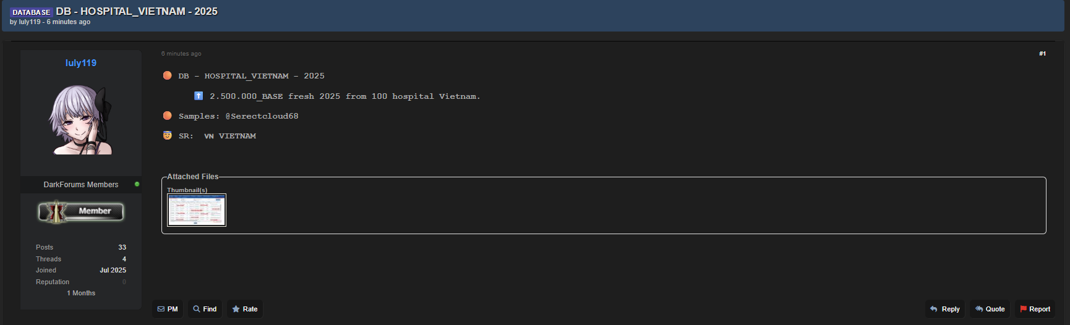This screenshot has width=1070, height=325.
Task: Click the post's "6 minutes ago" timestamp
Action: (181, 54)
